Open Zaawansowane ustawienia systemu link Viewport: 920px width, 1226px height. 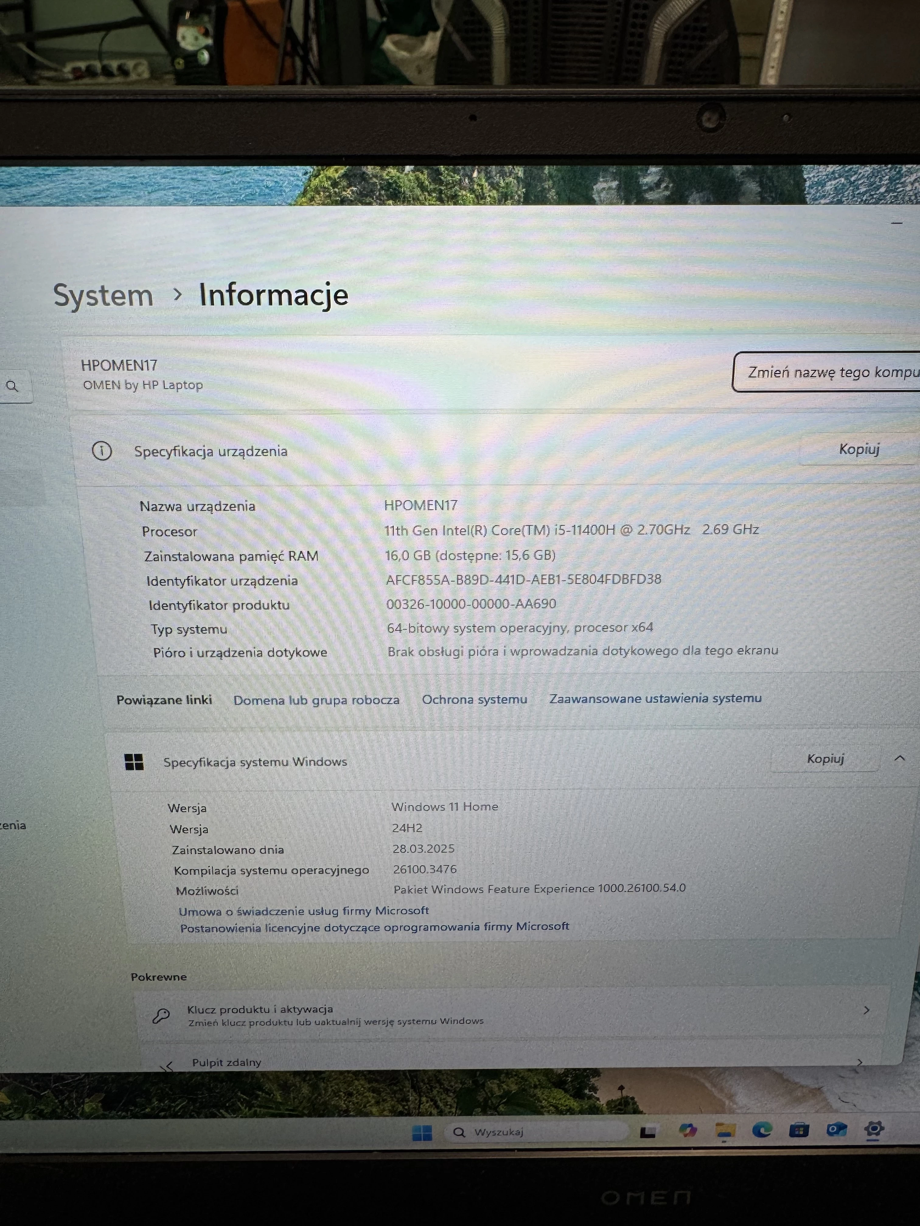pos(655,698)
